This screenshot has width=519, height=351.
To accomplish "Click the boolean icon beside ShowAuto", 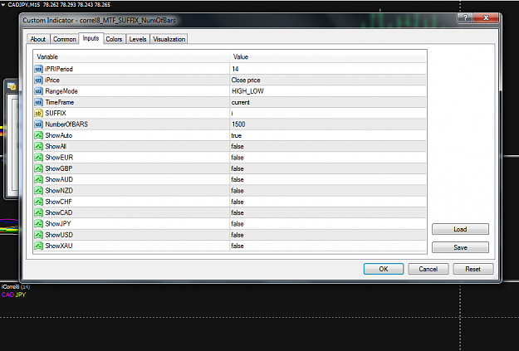I will [39, 135].
